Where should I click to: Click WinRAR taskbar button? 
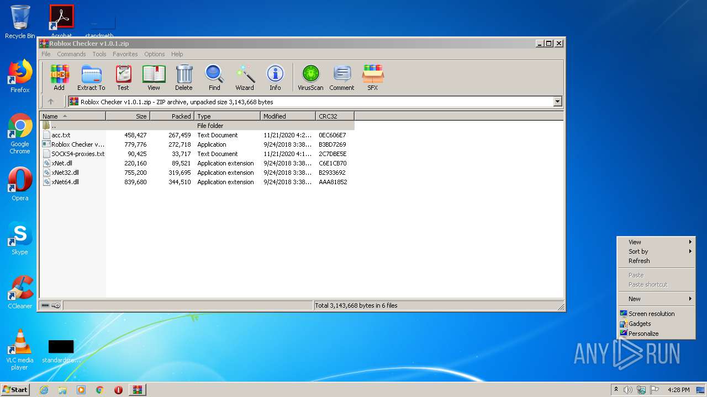pos(138,390)
